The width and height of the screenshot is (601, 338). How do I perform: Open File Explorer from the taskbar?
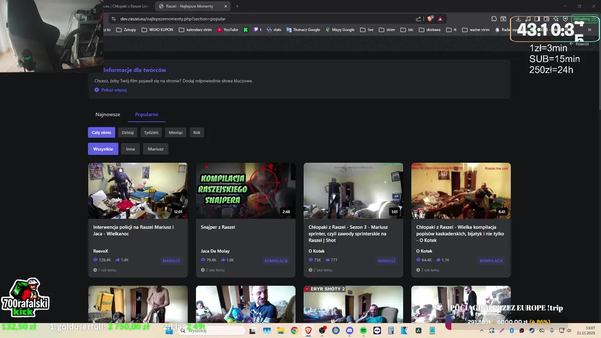pyautogui.click(x=280, y=330)
